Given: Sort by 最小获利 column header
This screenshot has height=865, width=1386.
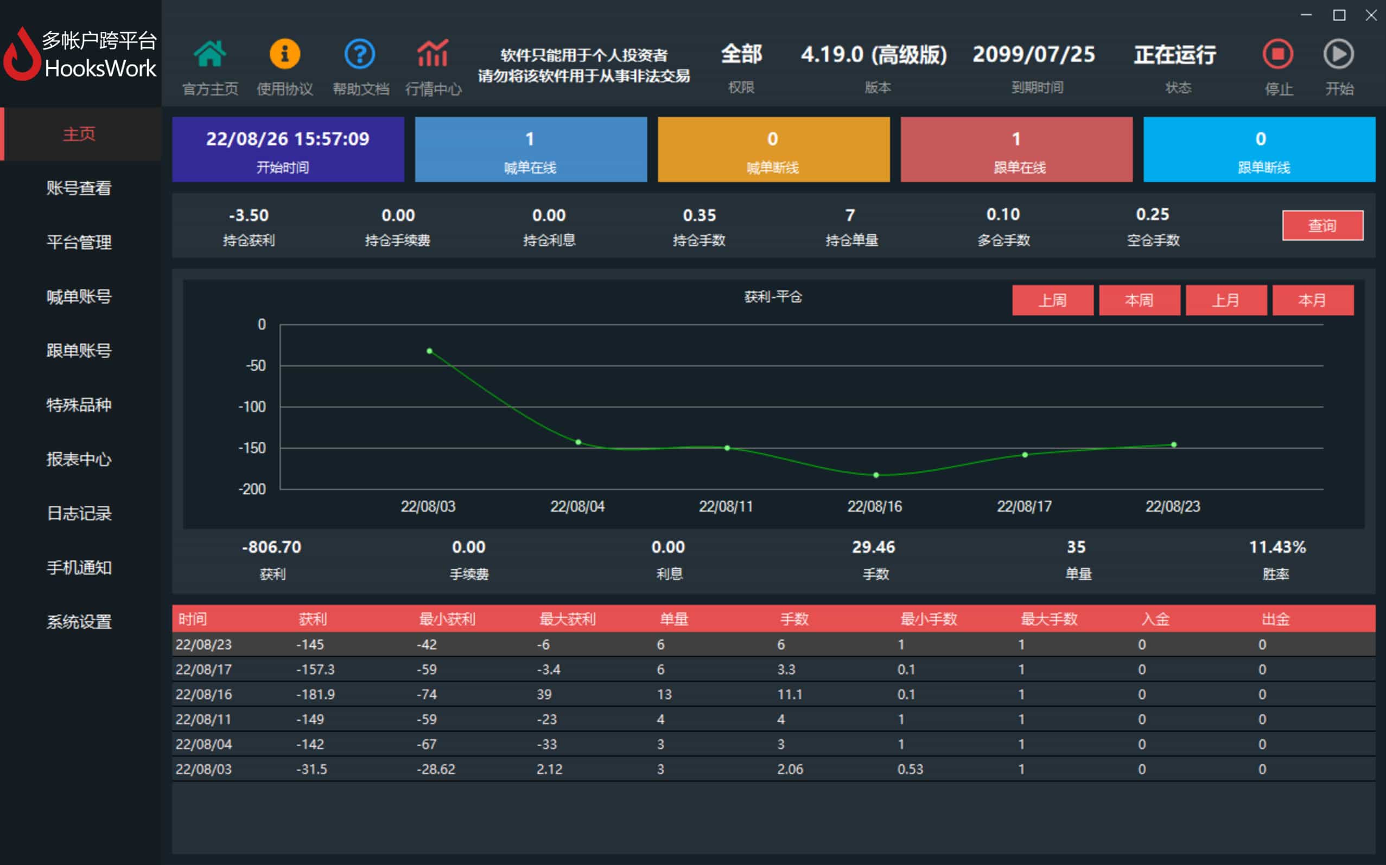Looking at the screenshot, I should pyautogui.click(x=447, y=619).
